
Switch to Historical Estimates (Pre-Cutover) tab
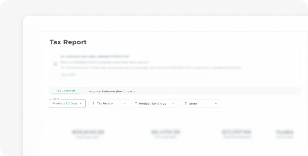(x=111, y=91)
